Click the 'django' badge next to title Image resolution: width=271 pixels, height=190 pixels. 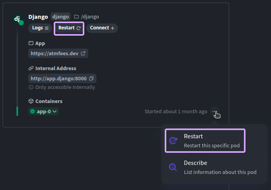pyautogui.click(x=60, y=17)
